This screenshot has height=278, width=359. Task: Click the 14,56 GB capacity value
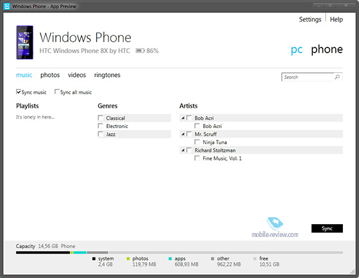click(x=48, y=246)
